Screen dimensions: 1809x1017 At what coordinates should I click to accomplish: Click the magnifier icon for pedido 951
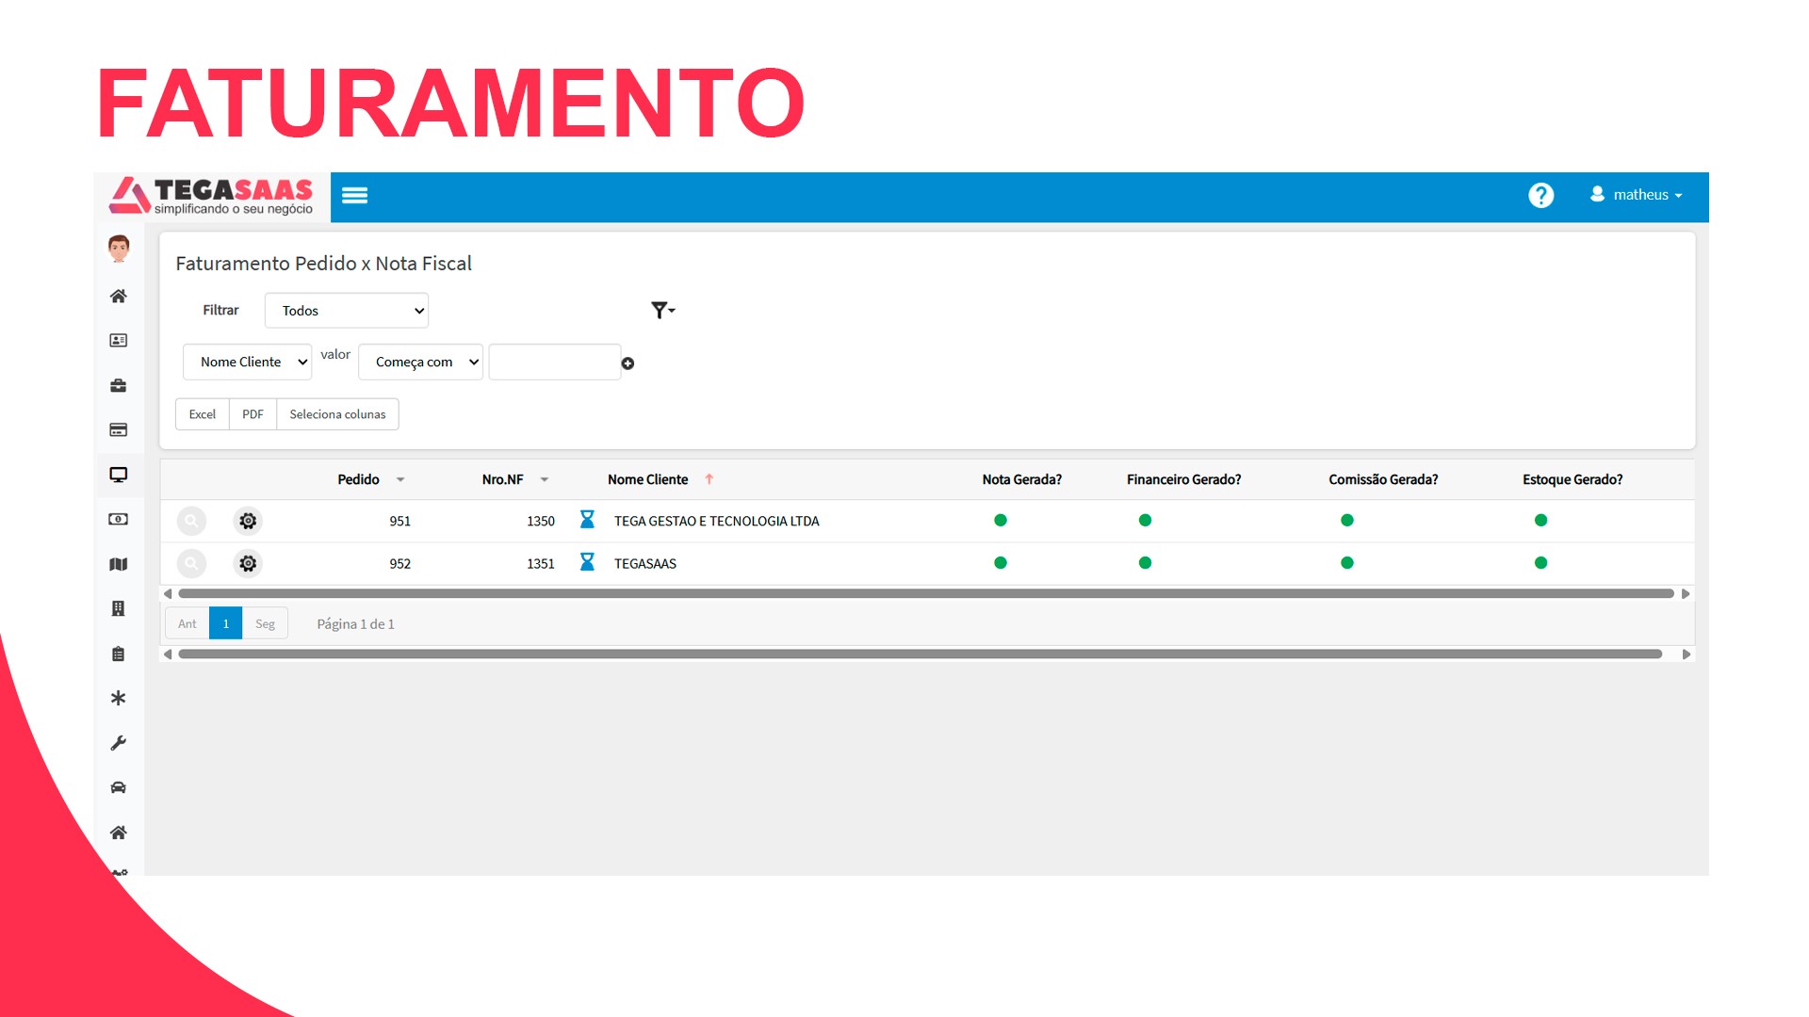[x=191, y=521]
